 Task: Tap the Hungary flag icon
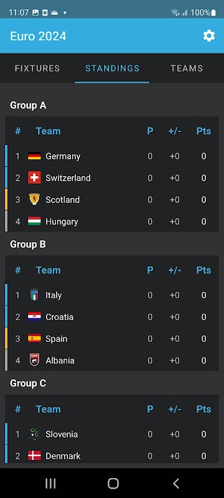34,222
